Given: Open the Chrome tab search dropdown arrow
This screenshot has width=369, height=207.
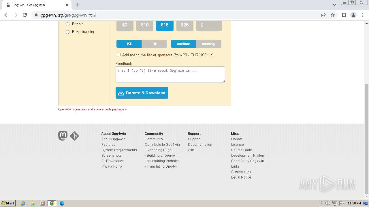Looking at the screenshot, I should (335, 5).
